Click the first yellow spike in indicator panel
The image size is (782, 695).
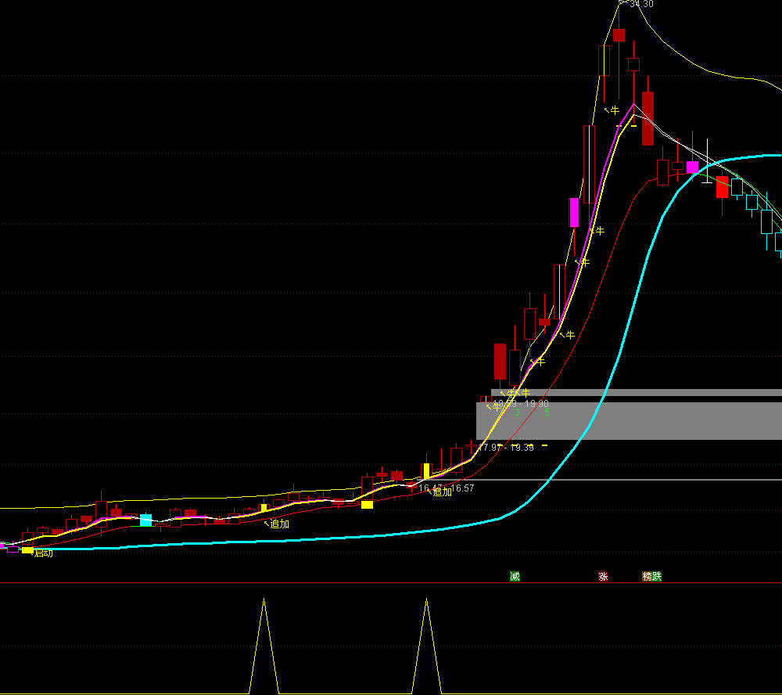[x=264, y=626]
